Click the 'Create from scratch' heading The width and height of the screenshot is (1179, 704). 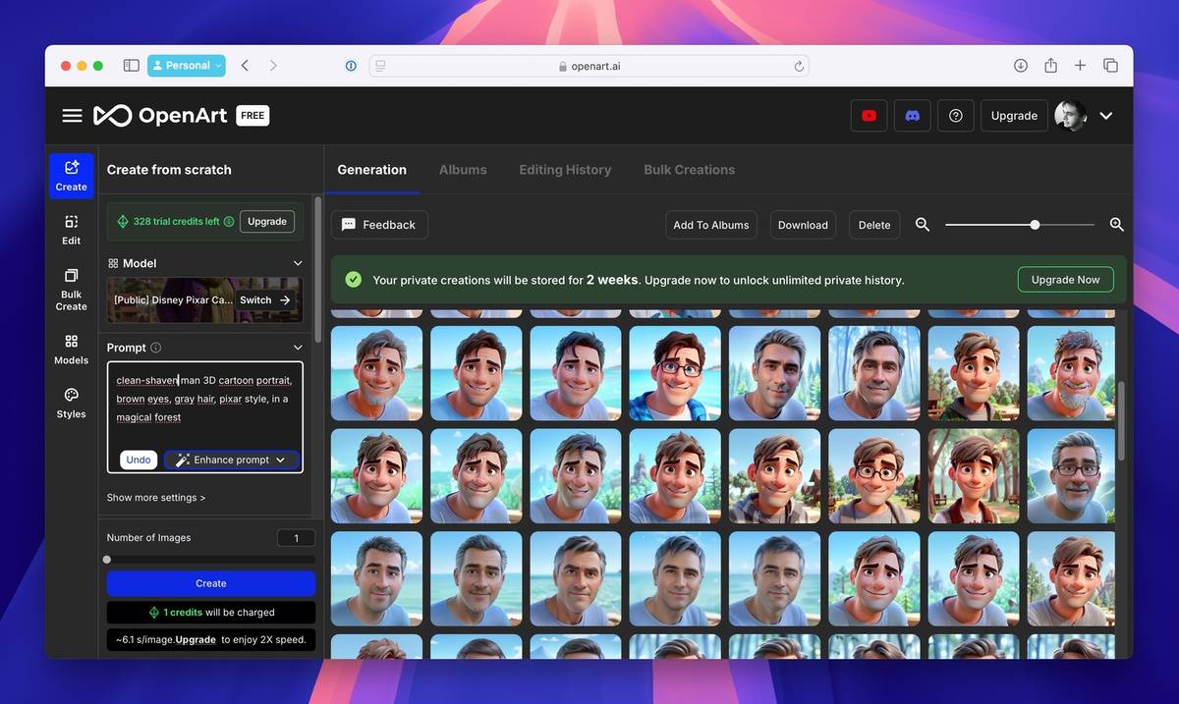click(169, 170)
